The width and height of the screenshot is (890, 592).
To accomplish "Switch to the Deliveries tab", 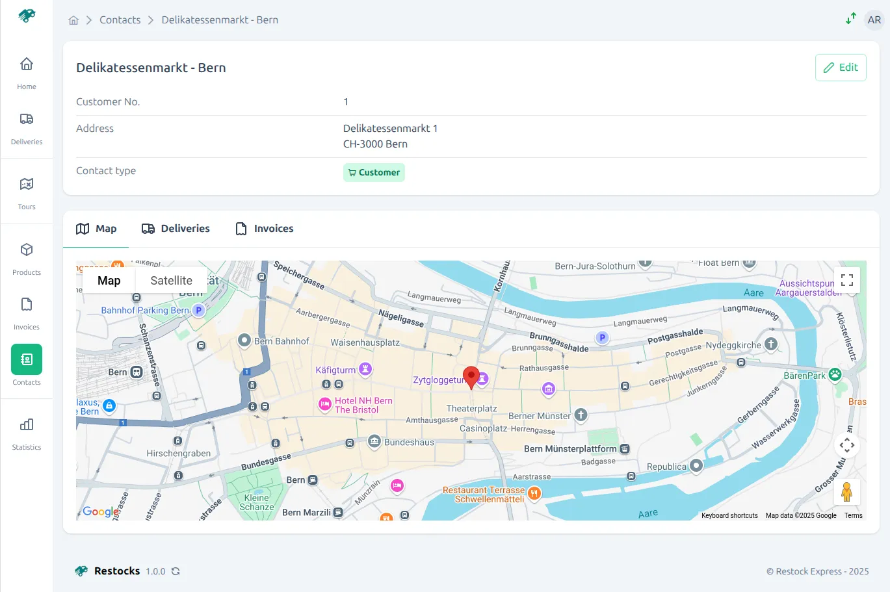I will [176, 228].
